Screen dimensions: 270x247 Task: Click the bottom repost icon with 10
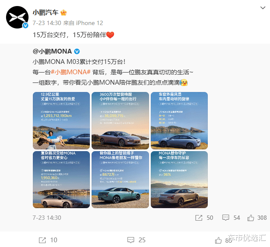(x=42, y=240)
